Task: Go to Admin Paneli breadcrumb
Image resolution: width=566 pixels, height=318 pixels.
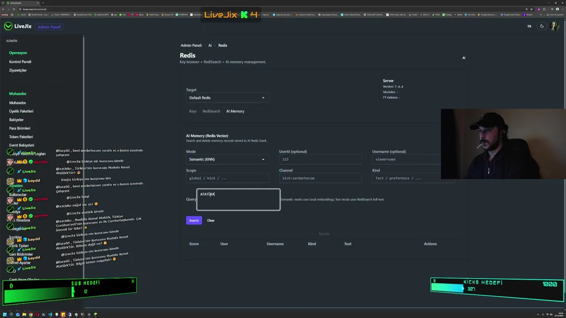Action: (x=191, y=45)
